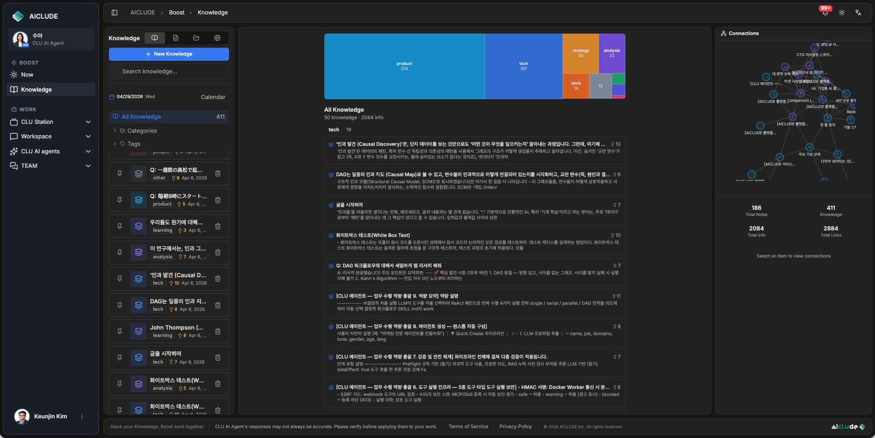
Task: Select the strategy block in the treemap
Action: (581, 53)
